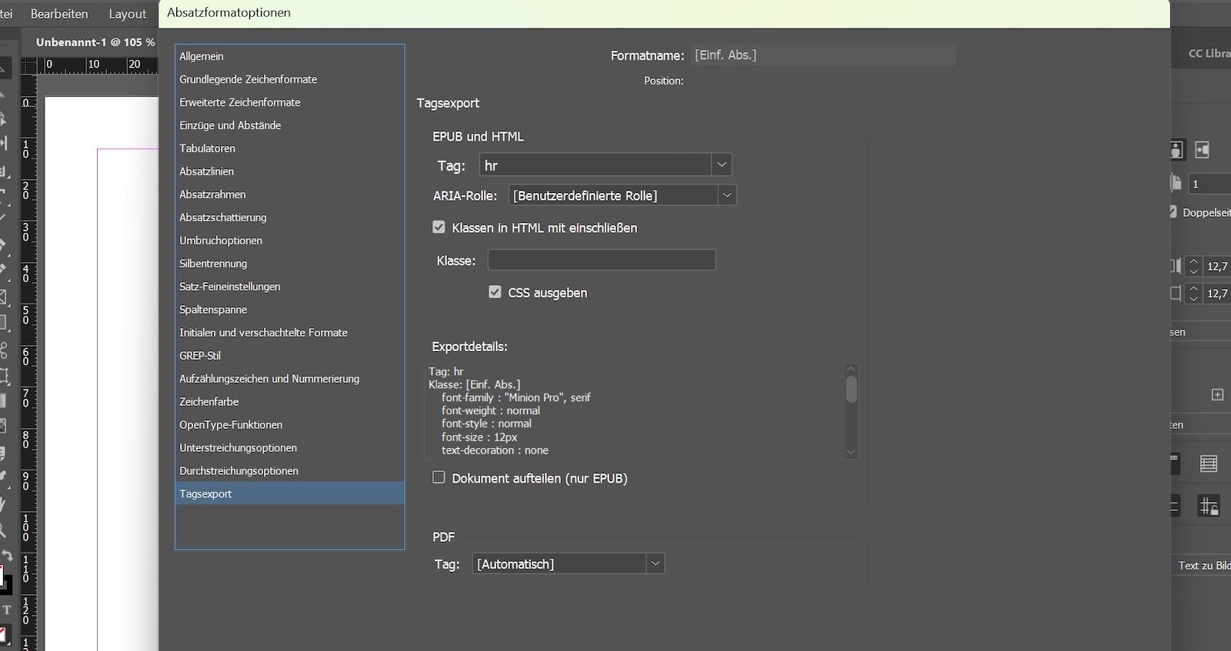The image size is (1231, 651).
Task: Open the Zeichenfarbe section
Action: click(x=209, y=401)
